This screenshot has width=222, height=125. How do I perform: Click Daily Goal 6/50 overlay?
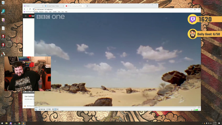(205, 34)
